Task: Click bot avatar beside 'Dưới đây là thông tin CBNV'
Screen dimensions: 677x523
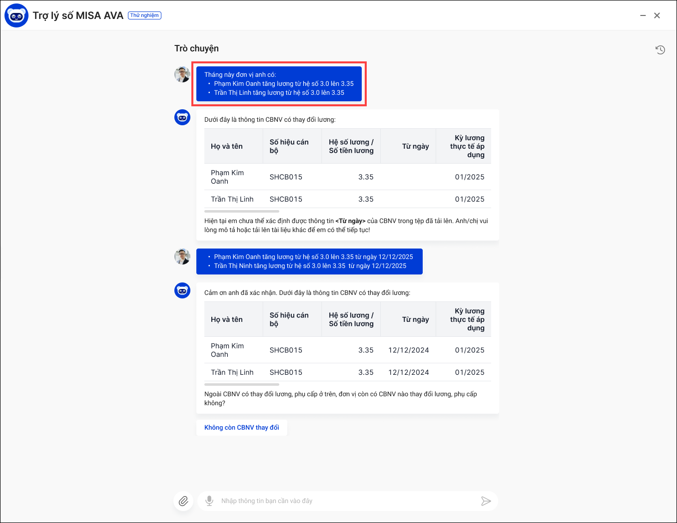Action: tap(182, 117)
